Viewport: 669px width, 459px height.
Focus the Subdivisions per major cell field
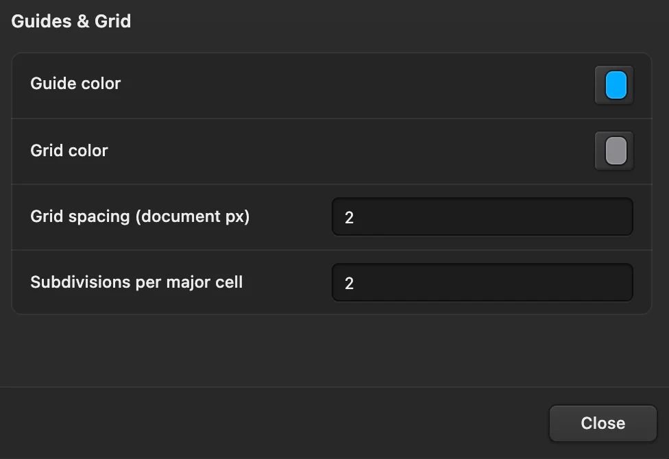coord(483,282)
